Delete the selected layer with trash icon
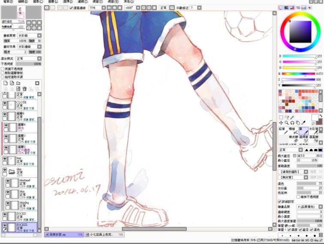This screenshot has width=324, height=244. [24, 89]
